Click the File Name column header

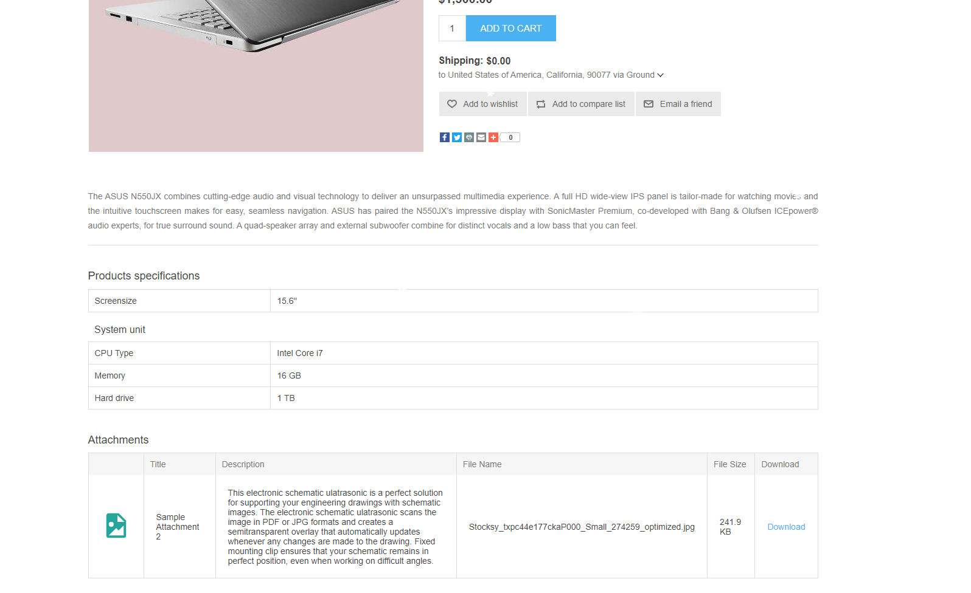482,464
